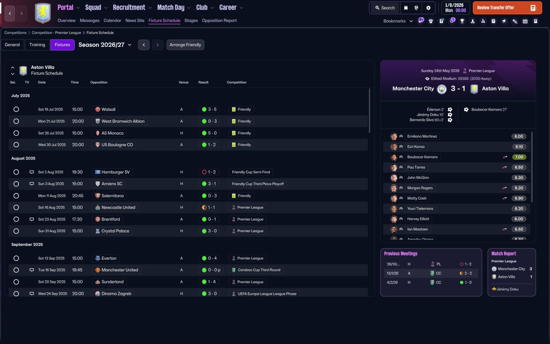550x344 pixels.
Task: Click the globe icon in the top bar
Action: click(416, 8)
